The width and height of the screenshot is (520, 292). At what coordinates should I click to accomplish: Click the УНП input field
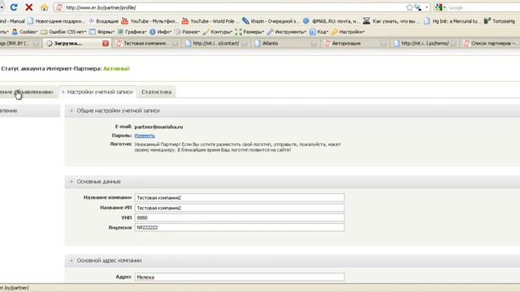(x=240, y=218)
